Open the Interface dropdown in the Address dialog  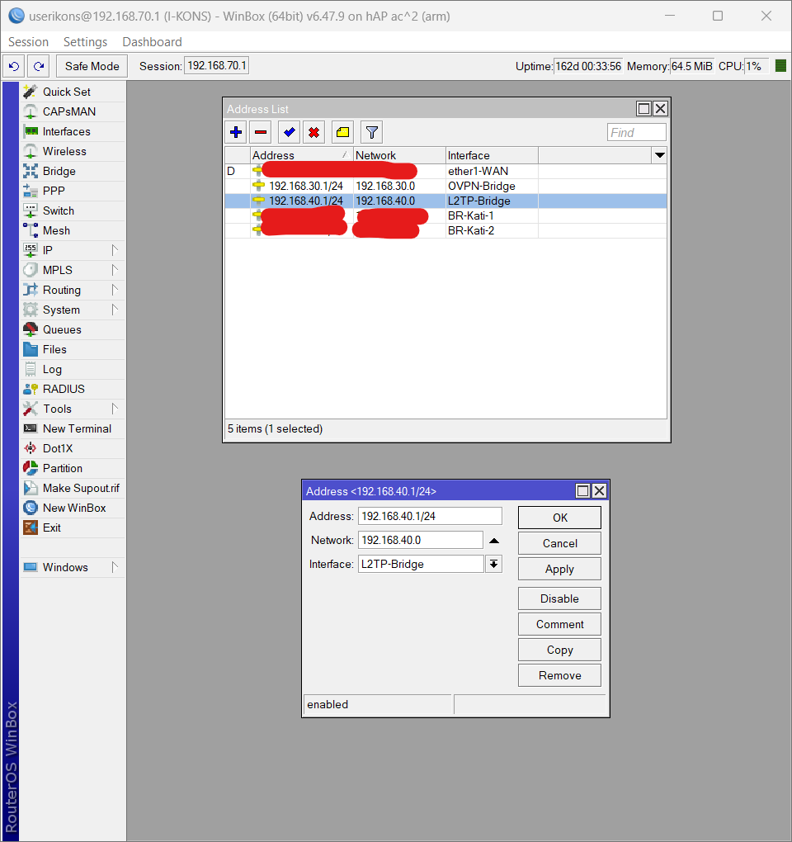pyautogui.click(x=493, y=564)
